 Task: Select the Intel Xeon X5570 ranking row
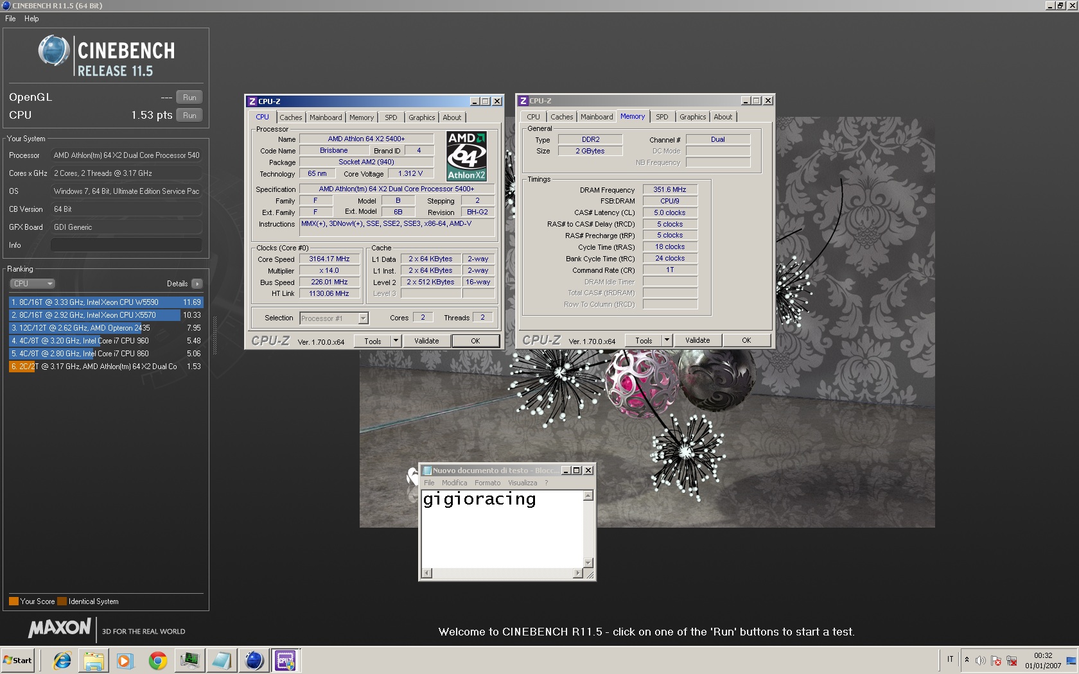pos(106,315)
